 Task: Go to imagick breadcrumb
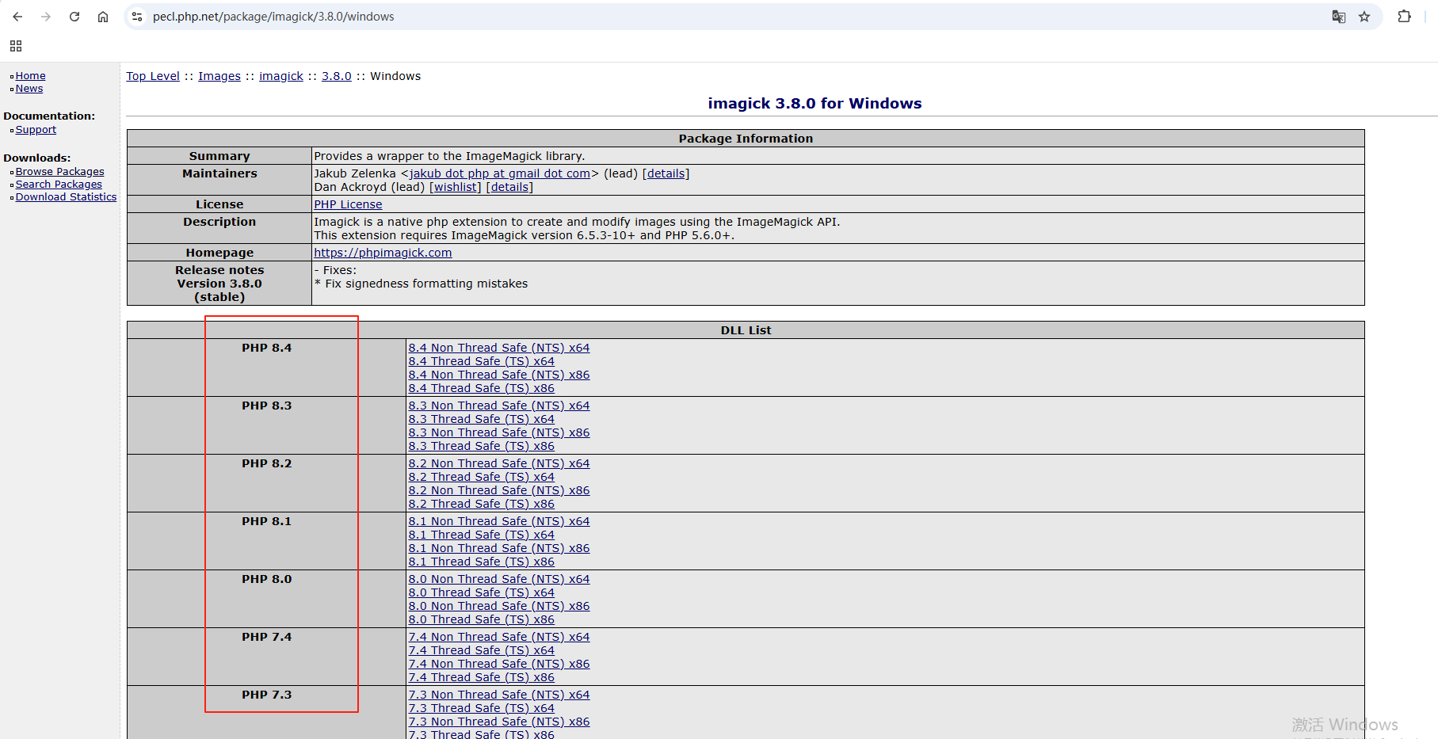[281, 76]
